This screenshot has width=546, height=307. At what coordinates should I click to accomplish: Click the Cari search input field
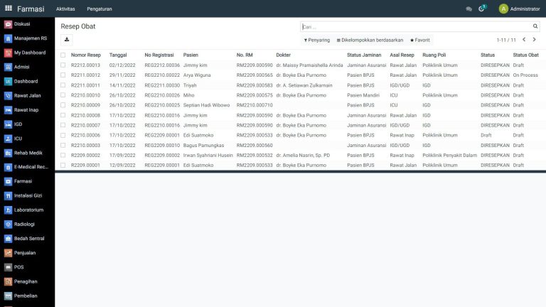click(x=416, y=27)
